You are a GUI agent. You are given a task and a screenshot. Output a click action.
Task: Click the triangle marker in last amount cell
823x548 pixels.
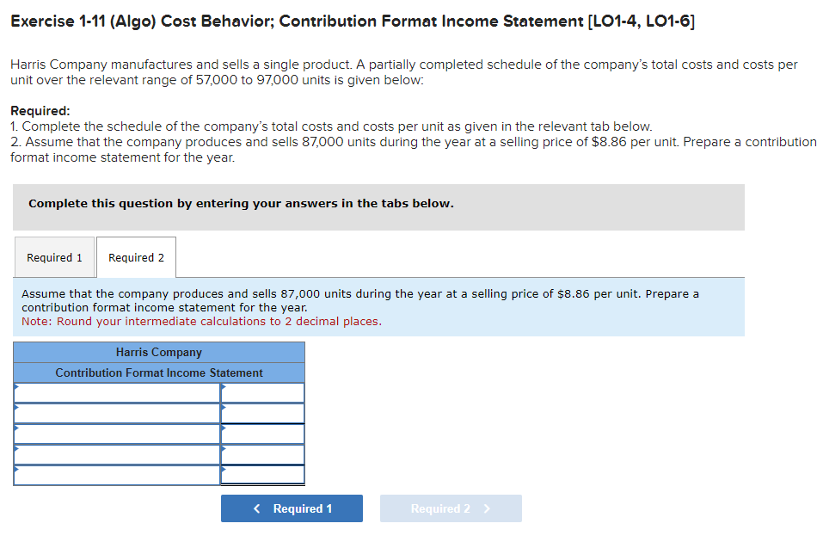(224, 469)
